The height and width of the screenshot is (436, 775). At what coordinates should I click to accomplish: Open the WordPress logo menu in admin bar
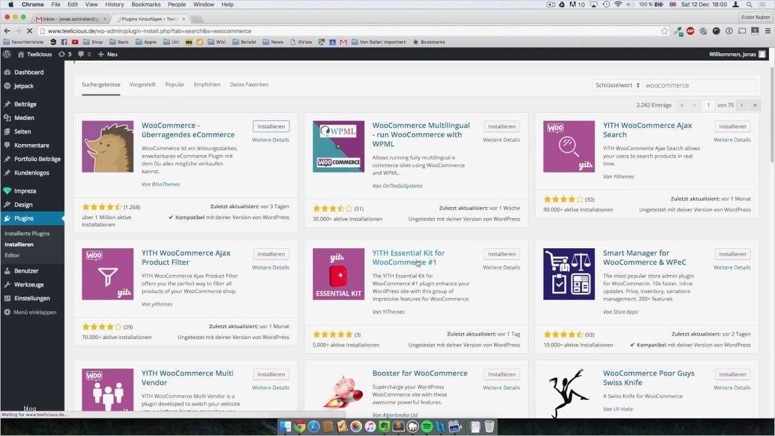[7, 54]
